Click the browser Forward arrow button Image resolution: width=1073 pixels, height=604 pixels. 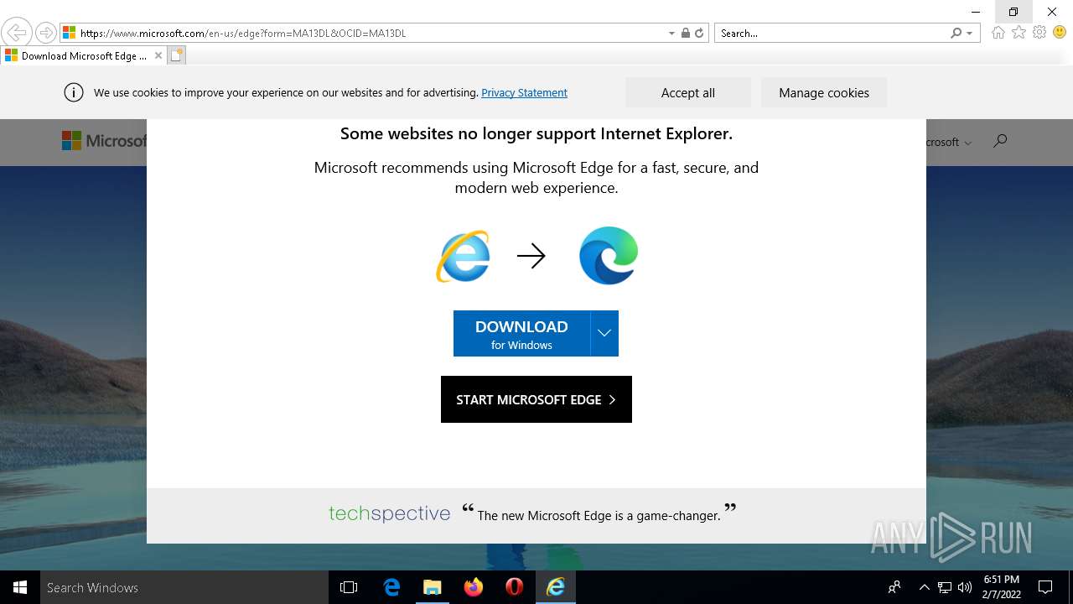(46, 33)
